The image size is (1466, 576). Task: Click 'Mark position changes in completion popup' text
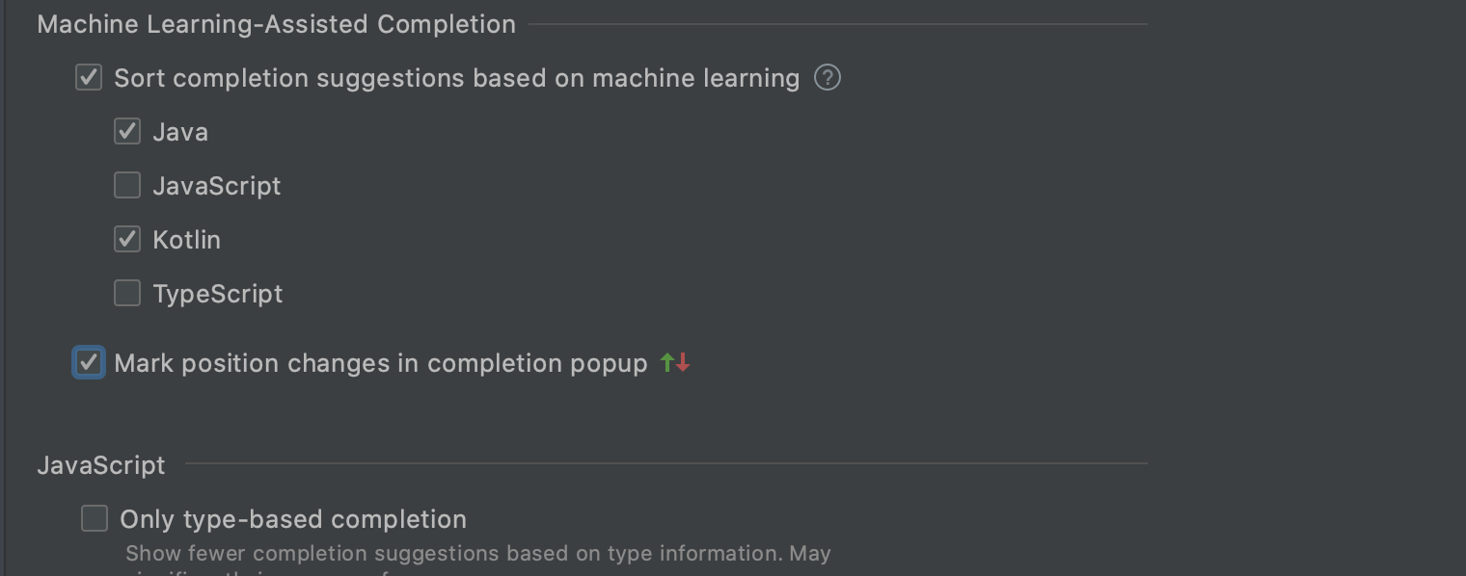(381, 363)
